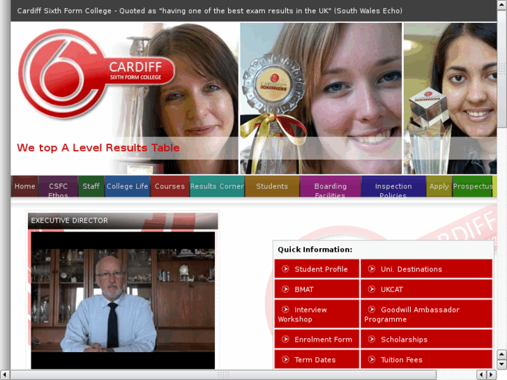Click the horizontal scrollbar left arrow

click(x=4, y=374)
